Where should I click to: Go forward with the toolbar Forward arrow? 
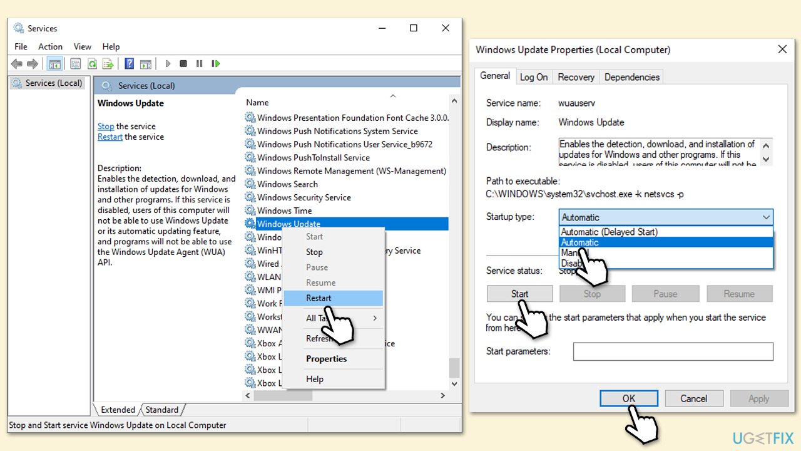(33, 64)
